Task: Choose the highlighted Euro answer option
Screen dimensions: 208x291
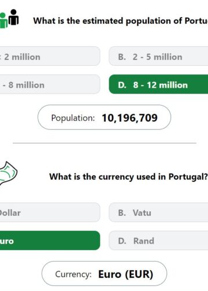Action: pyautogui.click(x=50, y=240)
